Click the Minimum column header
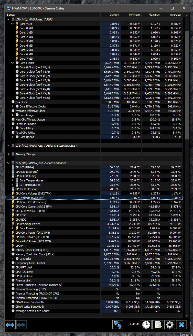Screen dimensions: 193x336 point(131,15)
